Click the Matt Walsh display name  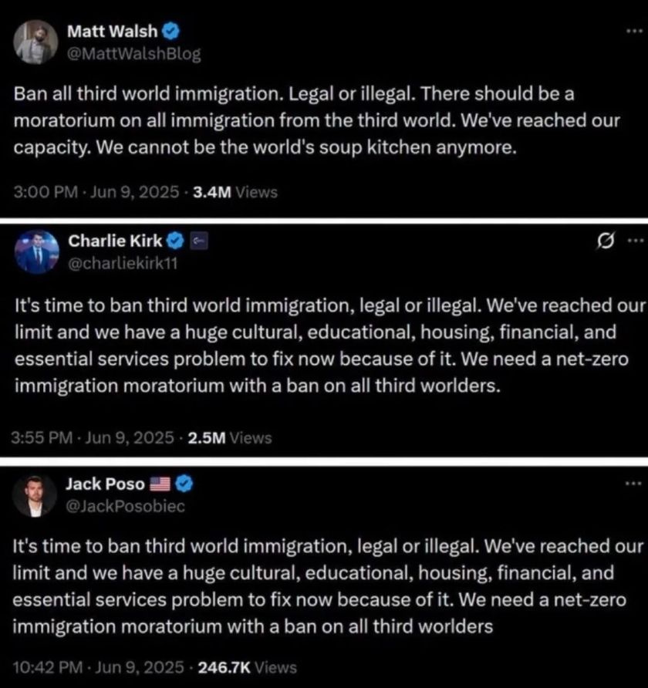[x=113, y=32]
